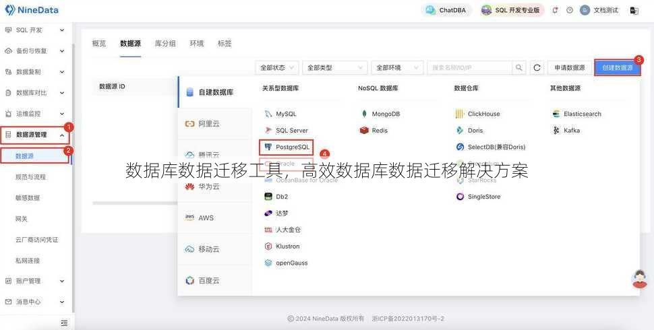This screenshot has height=330, width=654.
Task: Collapse 数据源管理 sidebar menu
Action: pos(35,135)
